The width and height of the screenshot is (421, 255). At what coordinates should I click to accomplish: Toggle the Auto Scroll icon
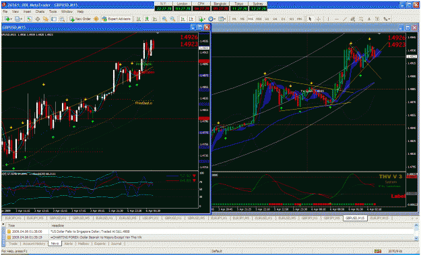[x=183, y=19]
